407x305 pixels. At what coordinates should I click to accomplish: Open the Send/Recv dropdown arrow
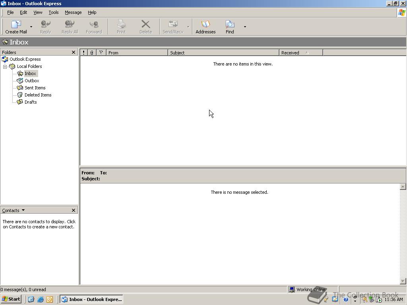pos(188,27)
